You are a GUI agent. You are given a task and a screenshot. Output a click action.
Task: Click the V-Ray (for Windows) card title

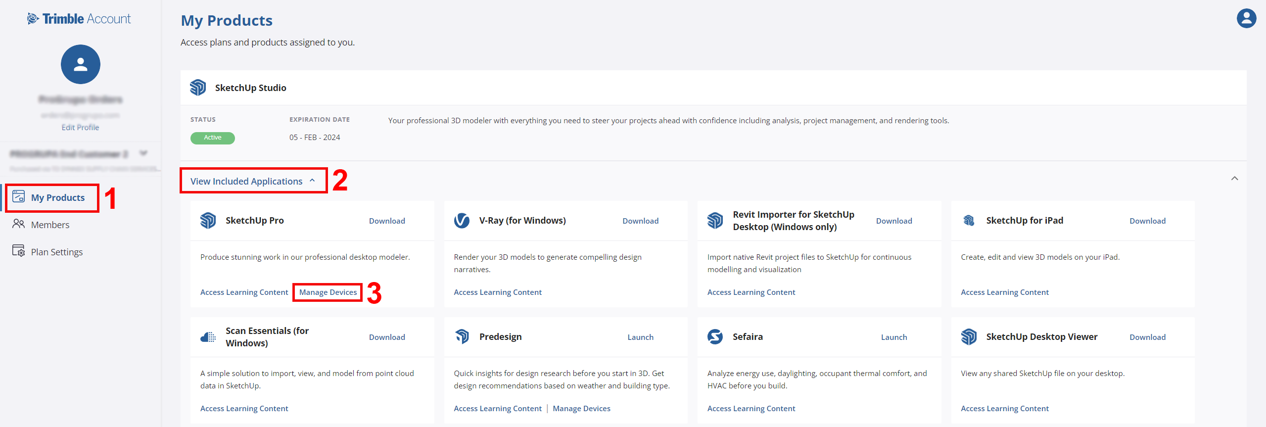(522, 220)
